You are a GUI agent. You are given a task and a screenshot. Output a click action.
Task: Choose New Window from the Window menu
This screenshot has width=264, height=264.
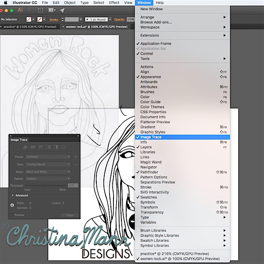[x=182, y=9]
